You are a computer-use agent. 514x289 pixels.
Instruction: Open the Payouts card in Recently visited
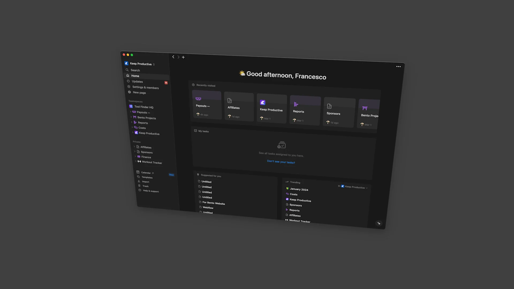pyautogui.click(x=207, y=105)
